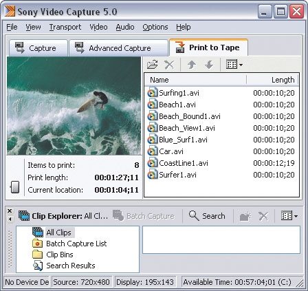This screenshot has width=308, height=291.
Task: Click the Car.avi file icon
Action: pos(153,151)
